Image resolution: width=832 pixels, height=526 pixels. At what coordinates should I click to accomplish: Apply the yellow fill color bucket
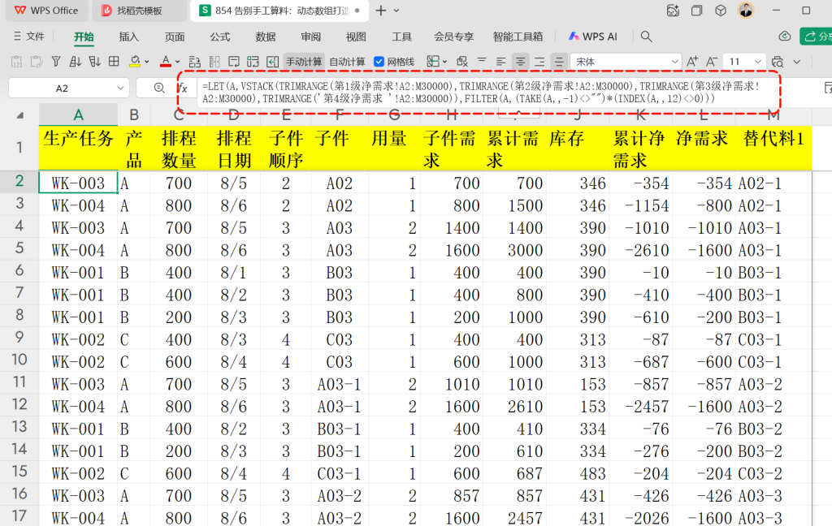pyautogui.click(x=135, y=62)
